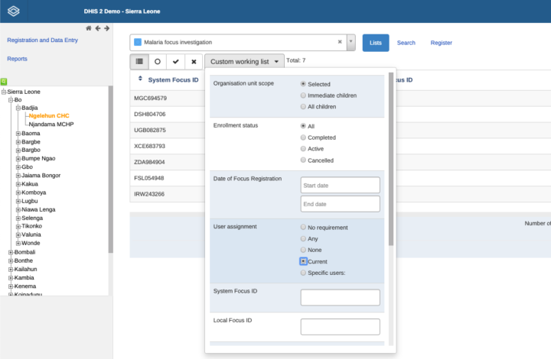This screenshot has height=359, width=551.
Task: Select 'Cancelled' enrollment status radio
Action: pos(303,160)
